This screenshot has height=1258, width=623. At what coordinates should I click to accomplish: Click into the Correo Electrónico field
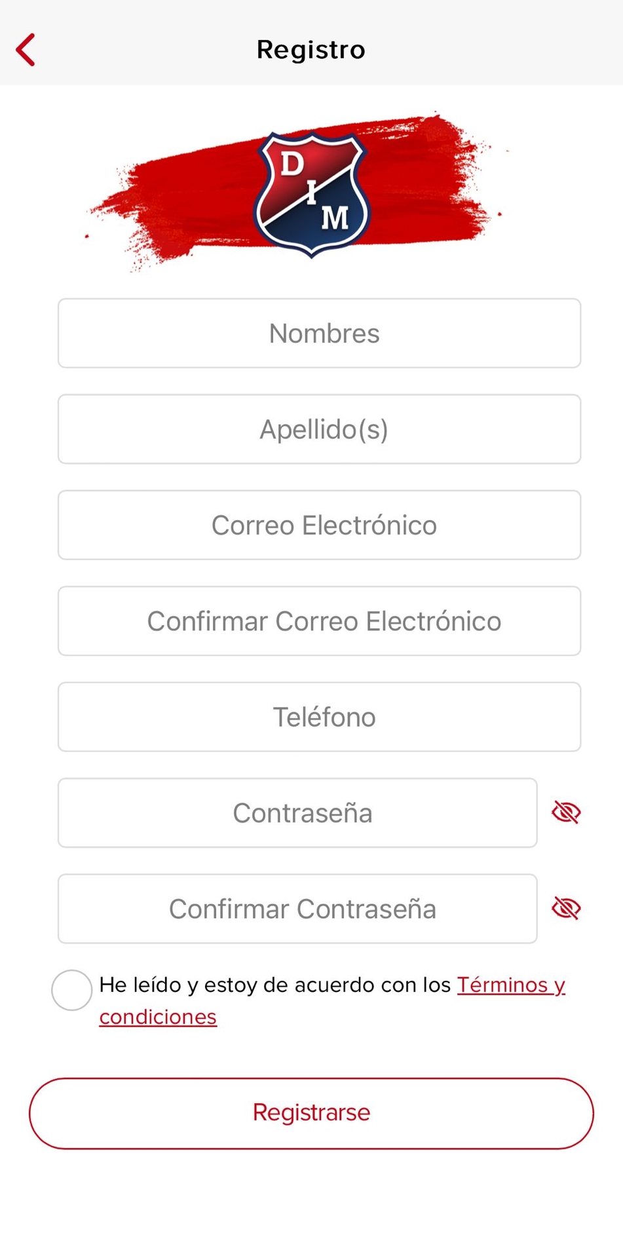pos(319,525)
